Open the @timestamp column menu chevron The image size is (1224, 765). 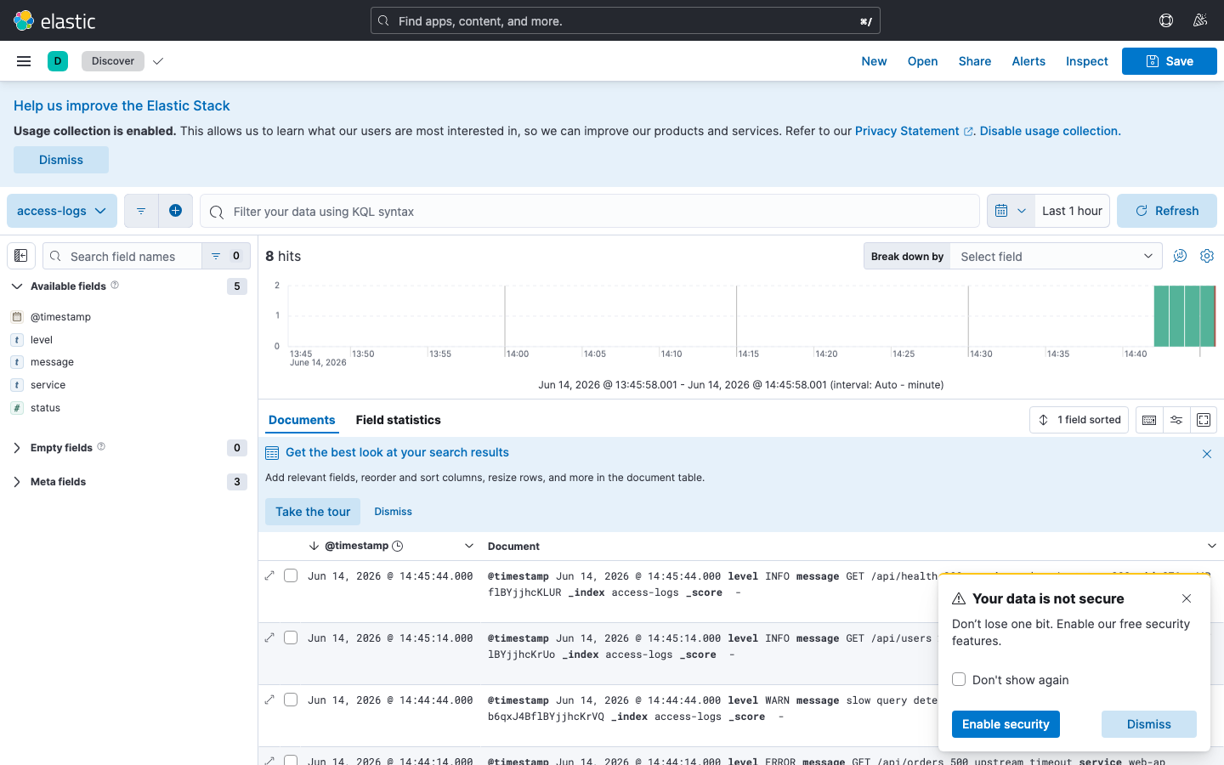(468, 546)
